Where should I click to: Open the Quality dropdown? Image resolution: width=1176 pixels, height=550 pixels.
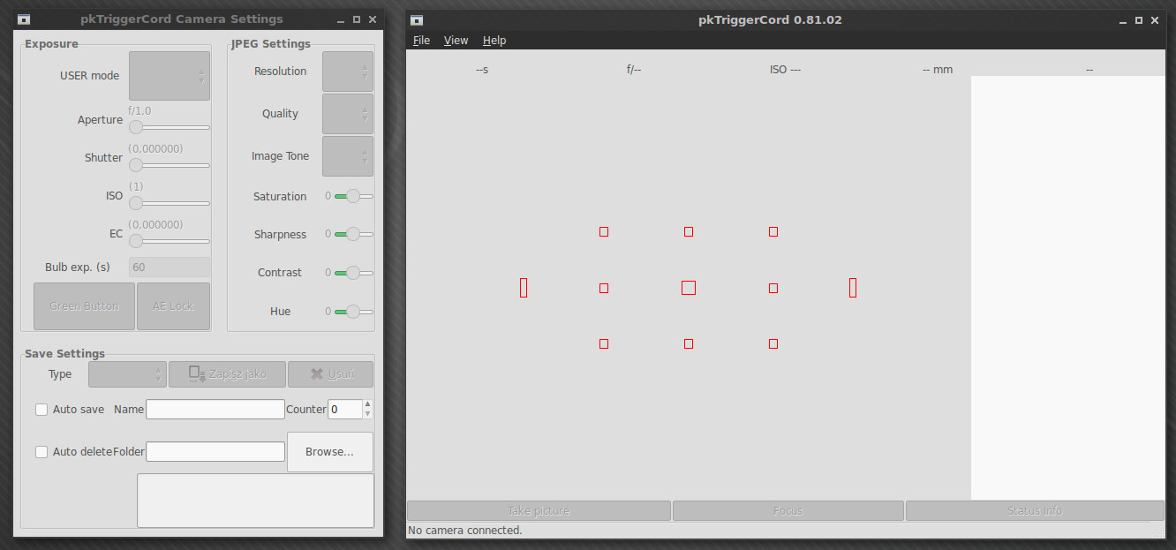(348, 114)
